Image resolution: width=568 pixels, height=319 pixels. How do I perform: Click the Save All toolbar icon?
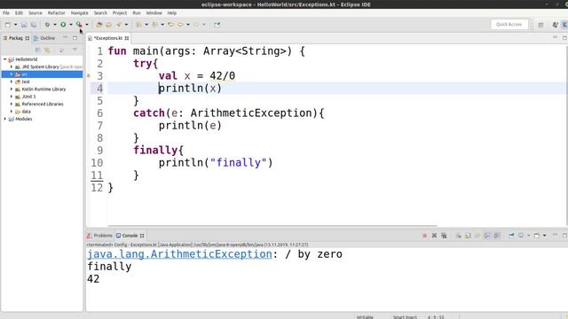34,25
